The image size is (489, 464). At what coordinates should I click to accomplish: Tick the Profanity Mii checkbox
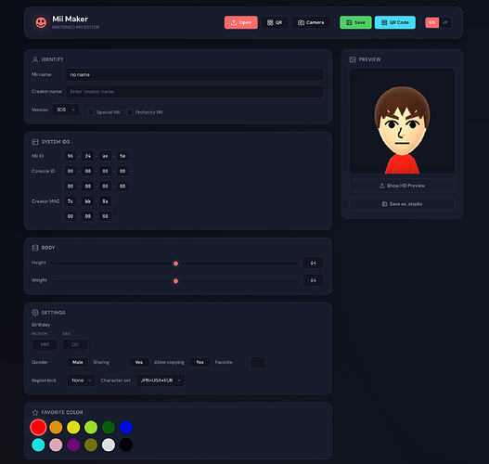coord(130,112)
